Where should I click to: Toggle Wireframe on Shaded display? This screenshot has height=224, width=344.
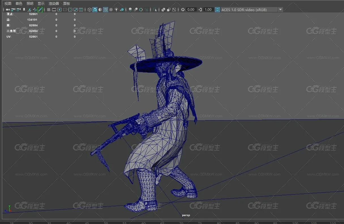(x=106, y=10)
